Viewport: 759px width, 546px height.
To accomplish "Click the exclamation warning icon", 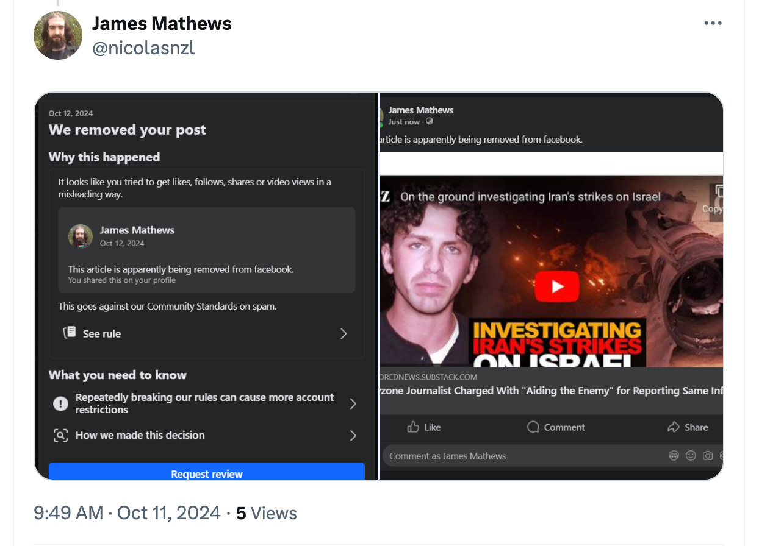I will (x=60, y=403).
